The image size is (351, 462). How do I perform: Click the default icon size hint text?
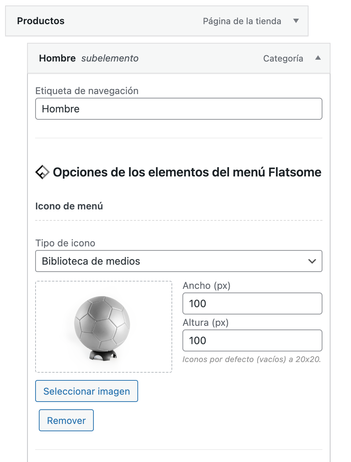pyautogui.click(x=251, y=359)
